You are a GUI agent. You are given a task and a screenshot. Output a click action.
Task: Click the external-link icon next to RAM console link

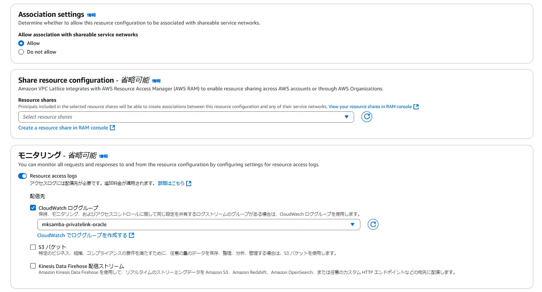point(416,107)
